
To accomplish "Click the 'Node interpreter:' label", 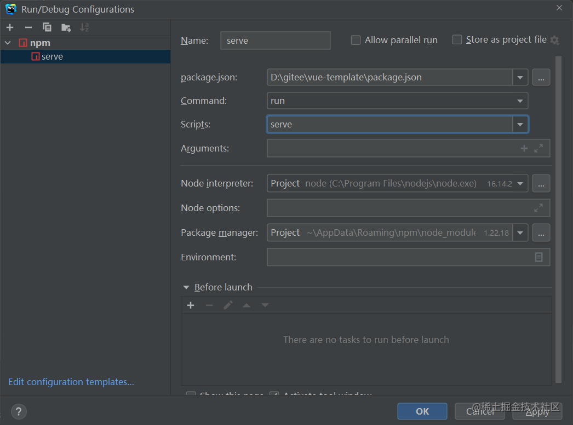I will tap(217, 183).
